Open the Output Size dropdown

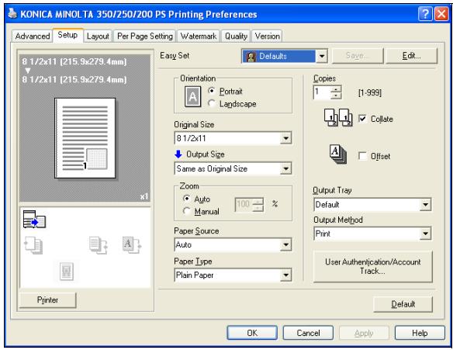click(285, 168)
